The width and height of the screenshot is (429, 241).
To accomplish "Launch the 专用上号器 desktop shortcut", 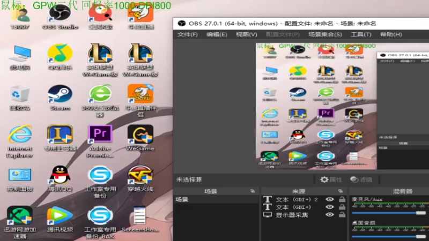I will [x=60, y=138].
